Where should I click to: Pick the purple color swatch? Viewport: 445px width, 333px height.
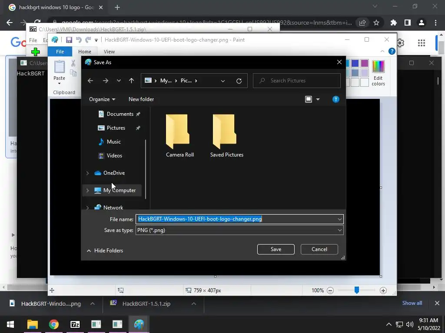click(x=365, y=63)
